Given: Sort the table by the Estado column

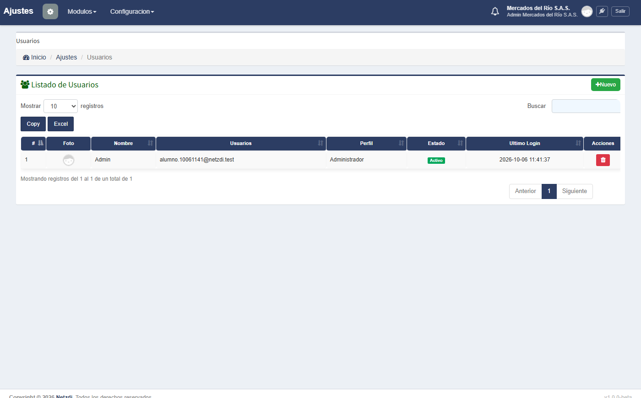Looking at the screenshot, I should (436, 143).
